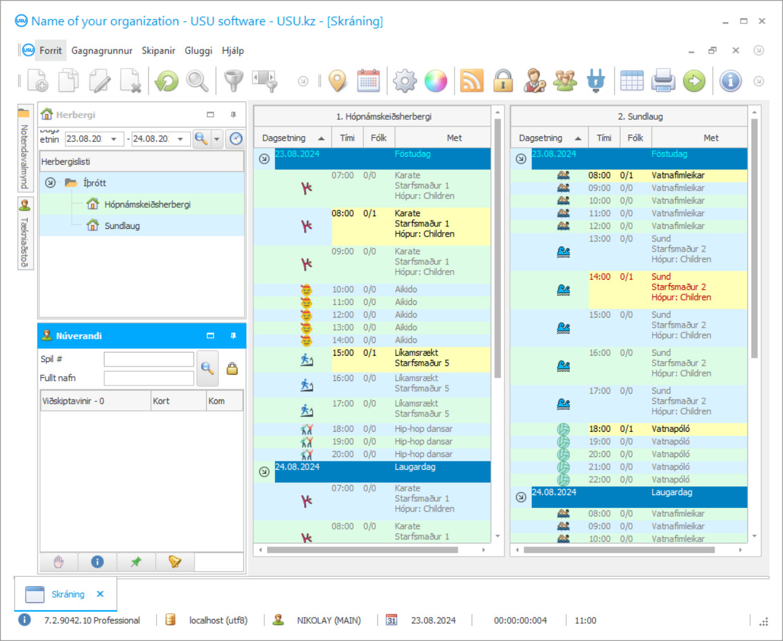Open the Gagnagrunnur menu

102,51
